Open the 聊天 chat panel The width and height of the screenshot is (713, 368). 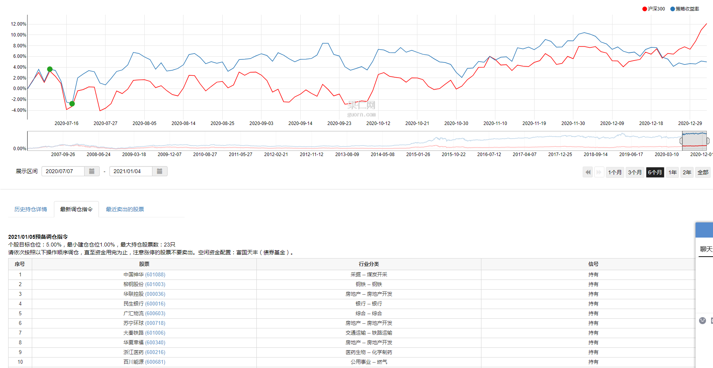pyautogui.click(x=706, y=249)
